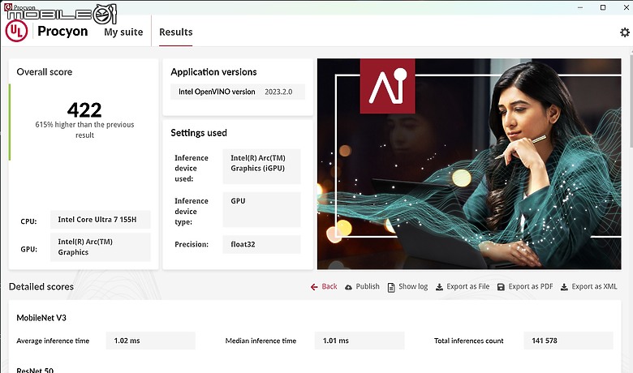
Task: Click the Export as PDF save icon
Action: pyautogui.click(x=501, y=287)
